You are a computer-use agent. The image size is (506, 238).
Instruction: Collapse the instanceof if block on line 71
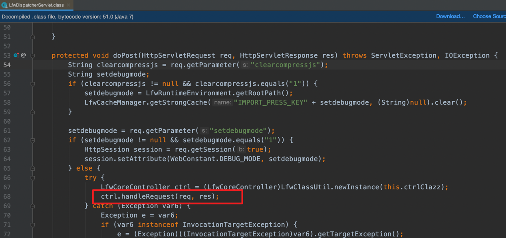tap(33, 225)
